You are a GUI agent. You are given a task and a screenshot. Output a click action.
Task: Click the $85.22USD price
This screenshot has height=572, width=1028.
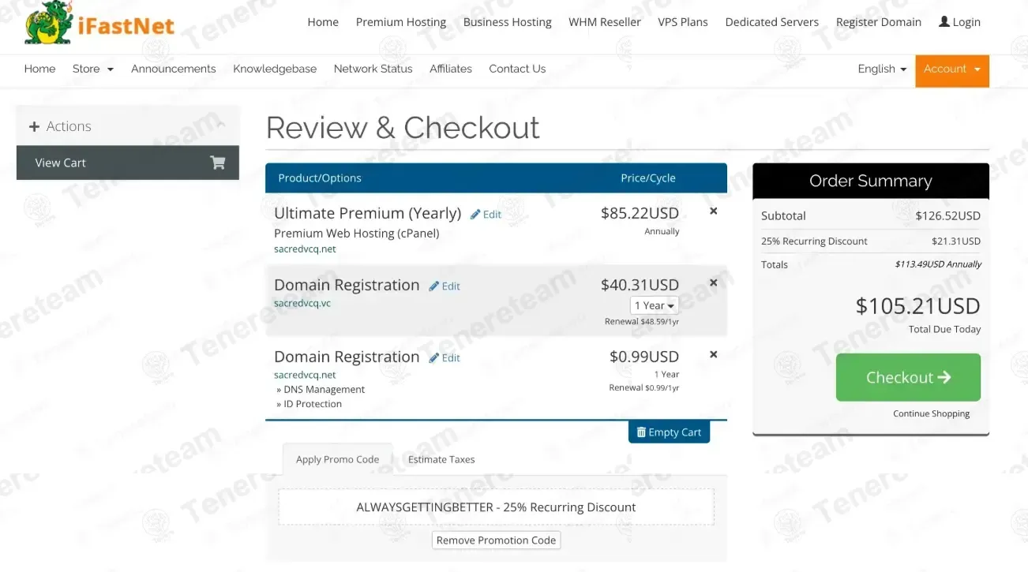click(x=640, y=213)
